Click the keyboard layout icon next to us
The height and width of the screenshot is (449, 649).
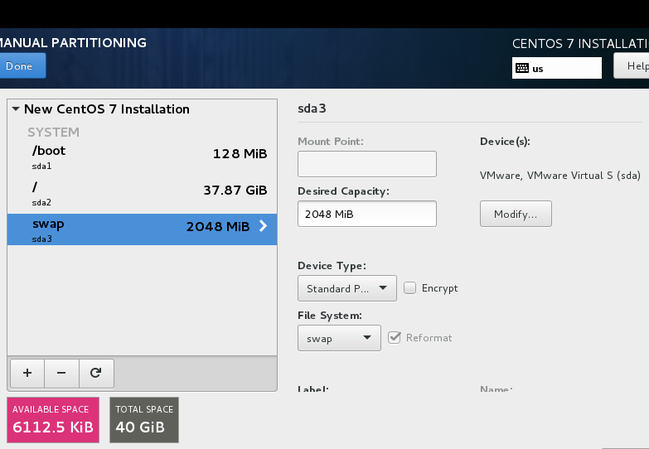522,68
